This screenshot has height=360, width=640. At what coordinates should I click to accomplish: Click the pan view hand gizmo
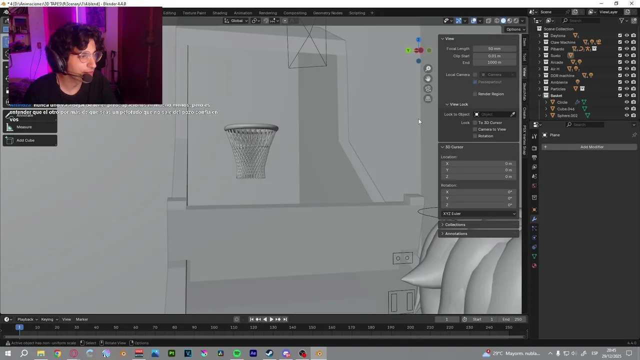(x=428, y=78)
